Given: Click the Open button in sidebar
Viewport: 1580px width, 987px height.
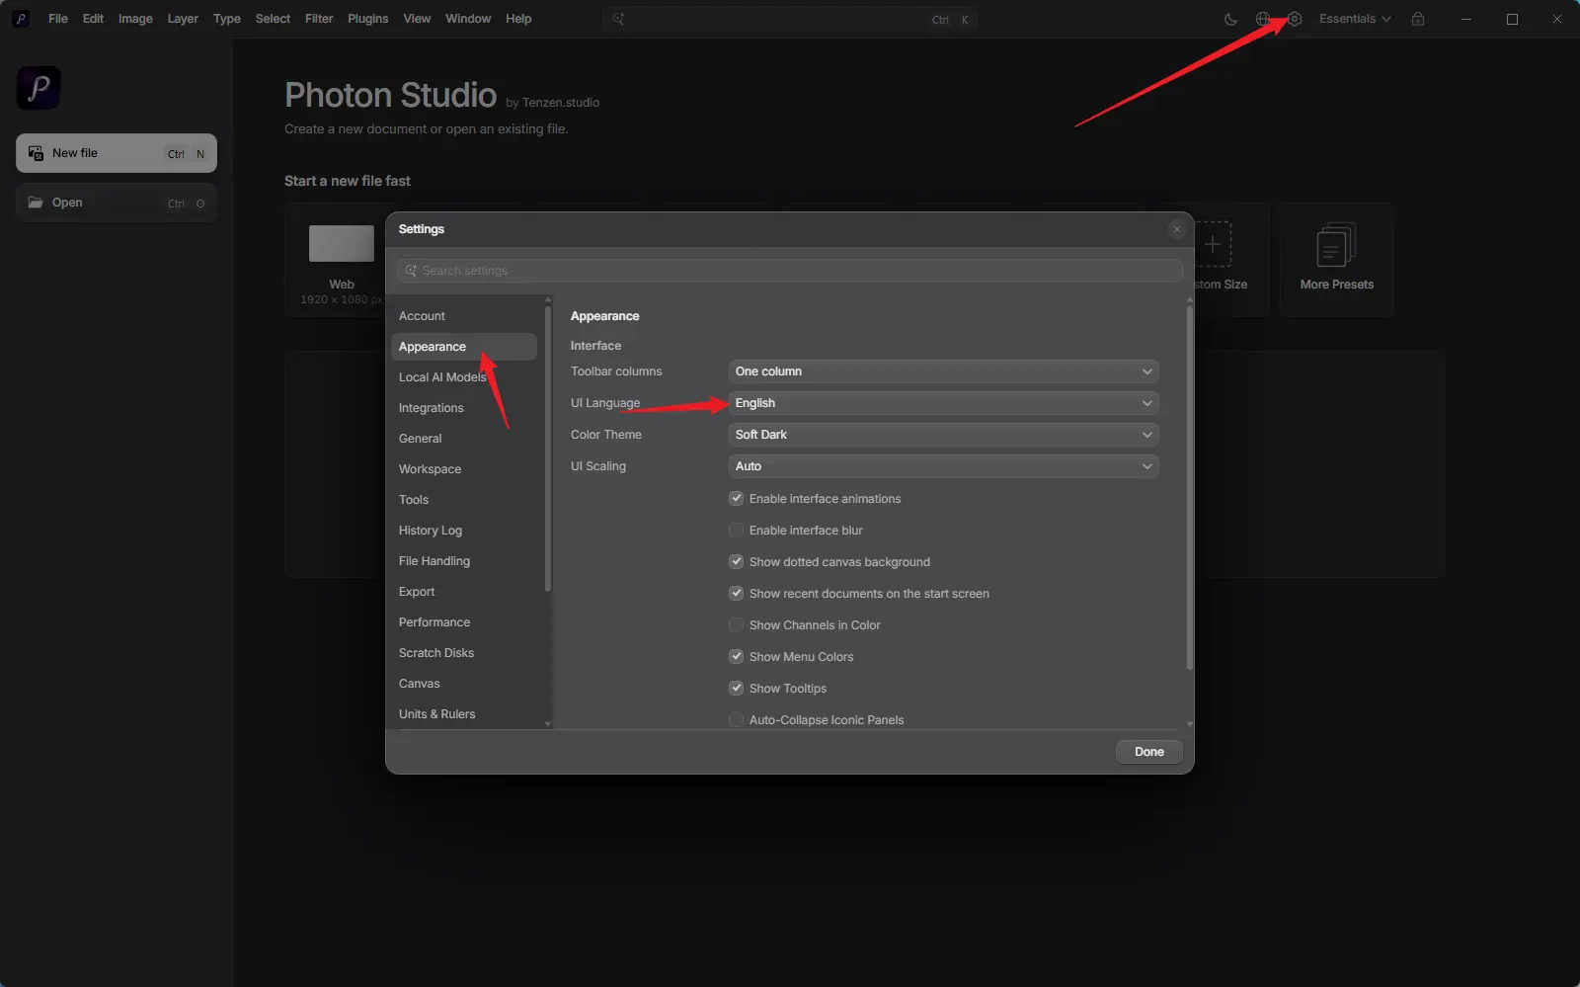Looking at the screenshot, I should (x=117, y=203).
